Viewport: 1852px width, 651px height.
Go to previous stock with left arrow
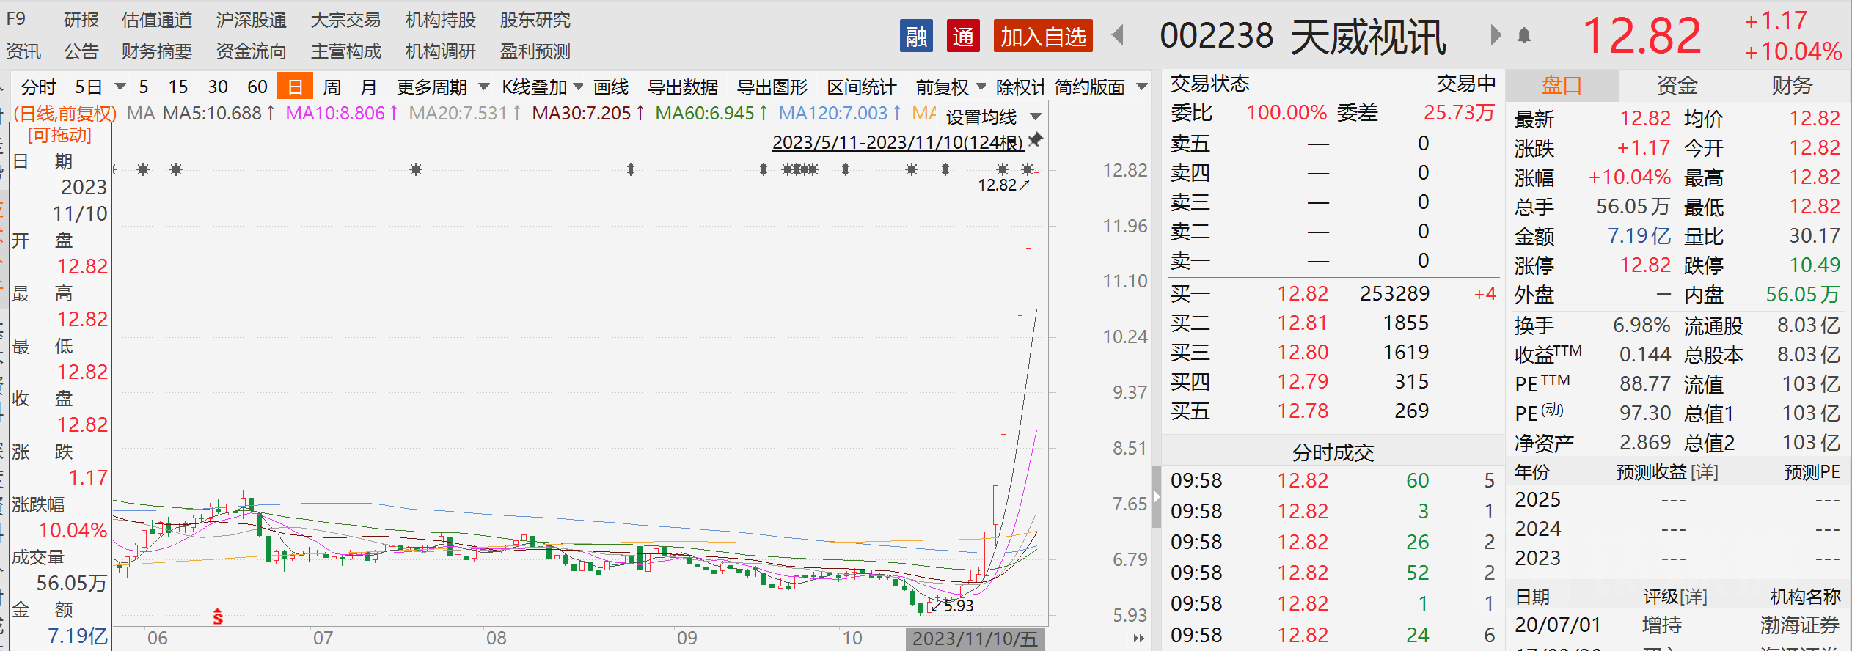(1119, 35)
